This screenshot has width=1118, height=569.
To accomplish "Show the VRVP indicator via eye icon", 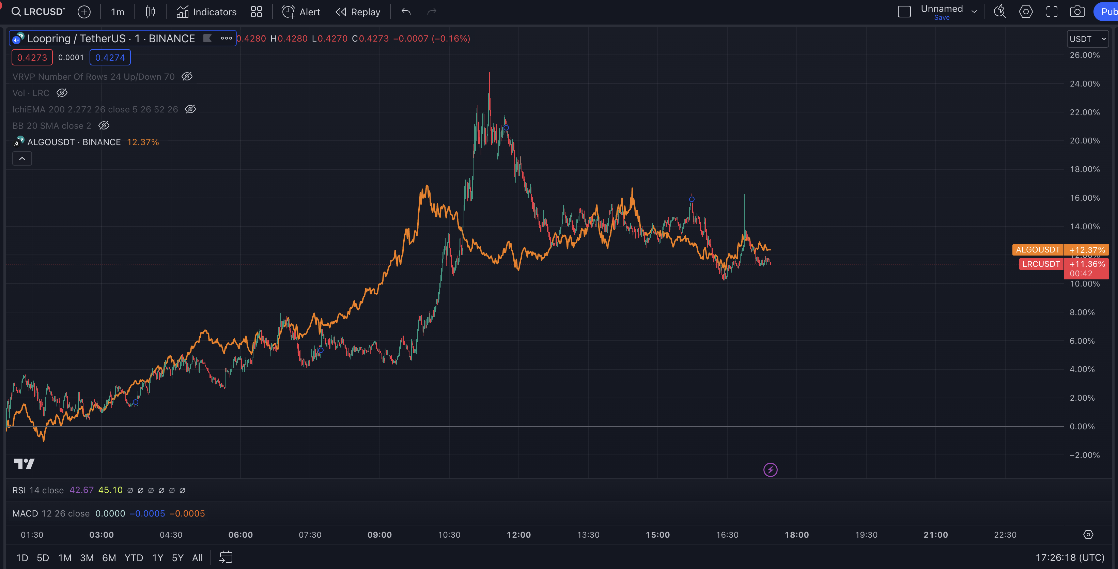I will (187, 77).
